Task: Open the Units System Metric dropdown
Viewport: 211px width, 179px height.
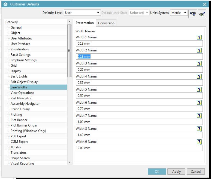Action: 179,13
